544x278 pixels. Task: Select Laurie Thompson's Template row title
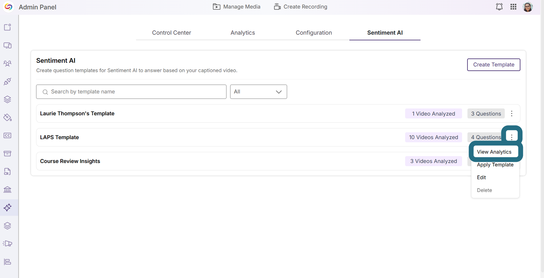(77, 113)
